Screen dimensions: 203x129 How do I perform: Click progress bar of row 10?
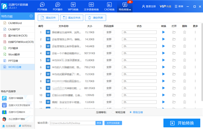coord(139,95)
